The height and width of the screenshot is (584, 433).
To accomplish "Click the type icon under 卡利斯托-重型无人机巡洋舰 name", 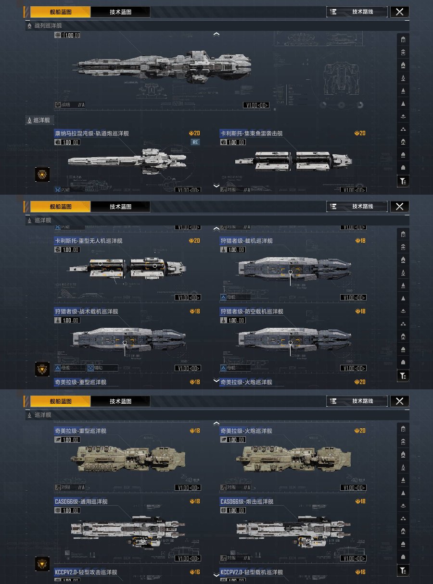I will 59,249.
